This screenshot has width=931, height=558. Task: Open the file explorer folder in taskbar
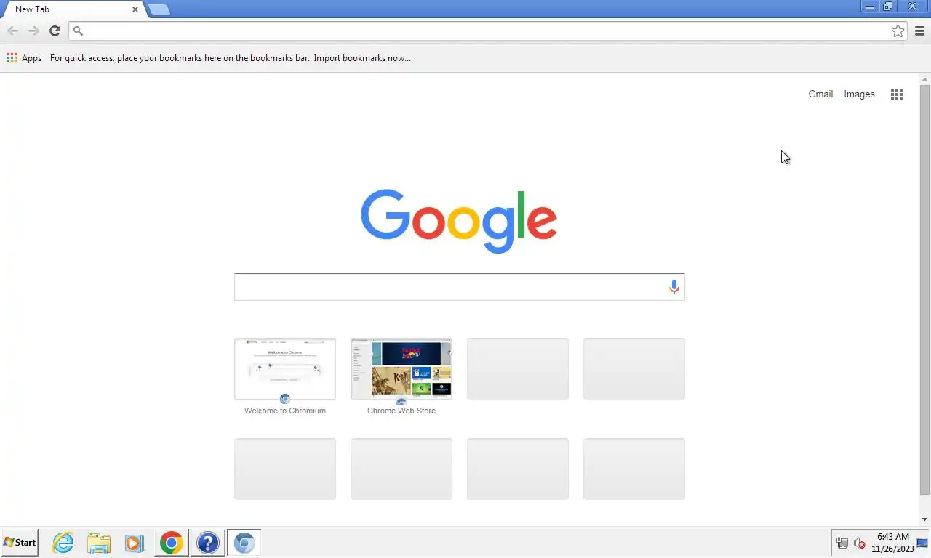click(x=99, y=543)
